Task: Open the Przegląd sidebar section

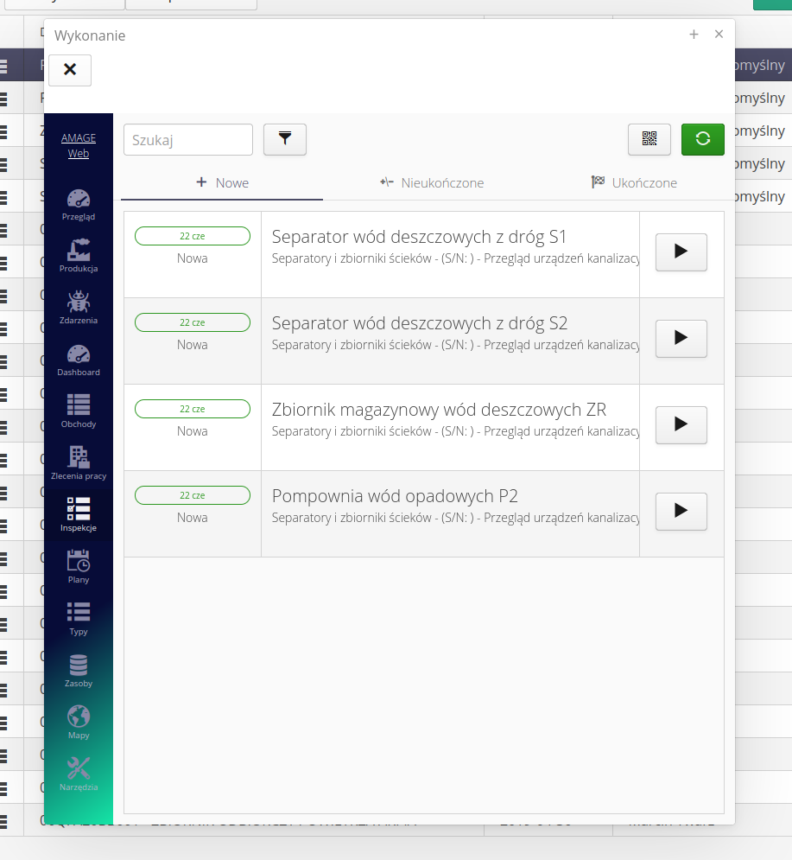Action: pos(79,205)
